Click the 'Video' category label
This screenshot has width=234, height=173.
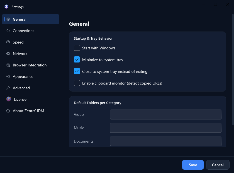point(79,114)
